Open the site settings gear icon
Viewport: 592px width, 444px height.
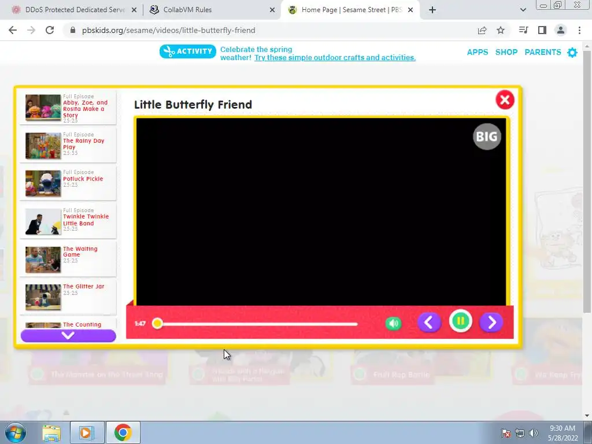pos(572,53)
